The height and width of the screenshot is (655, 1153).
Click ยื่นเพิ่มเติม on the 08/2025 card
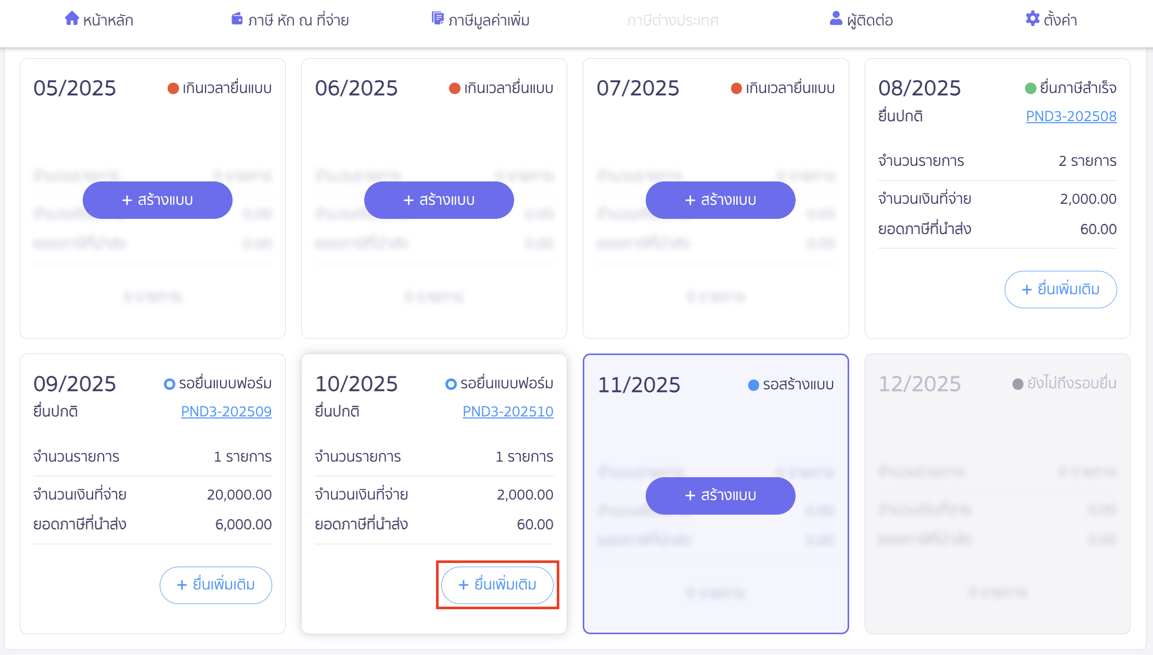(x=1060, y=290)
